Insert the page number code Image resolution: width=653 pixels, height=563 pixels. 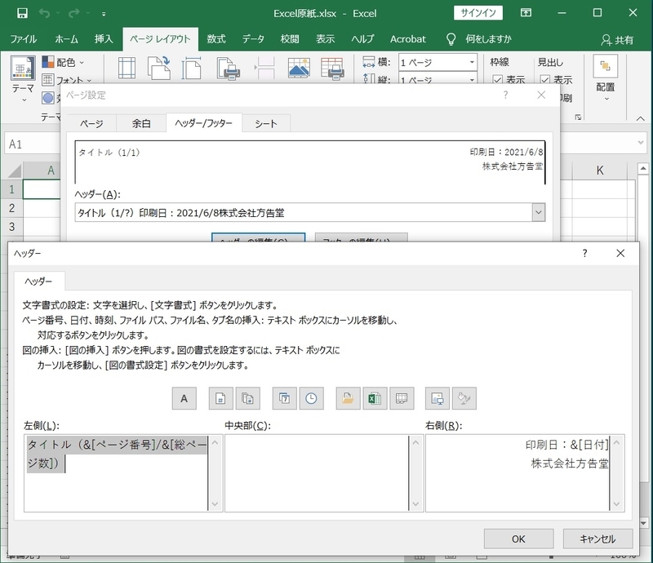[x=219, y=398]
